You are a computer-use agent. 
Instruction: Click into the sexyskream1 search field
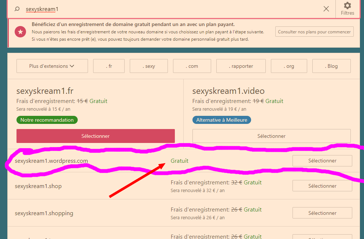[172, 9]
